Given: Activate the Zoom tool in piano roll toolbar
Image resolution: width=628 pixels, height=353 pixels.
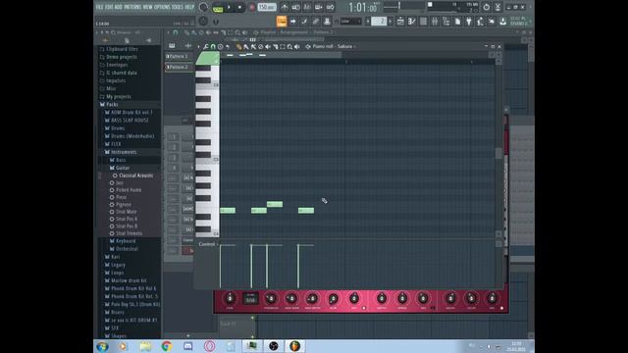Looking at the screenshot, I should [x=289, y=47].
